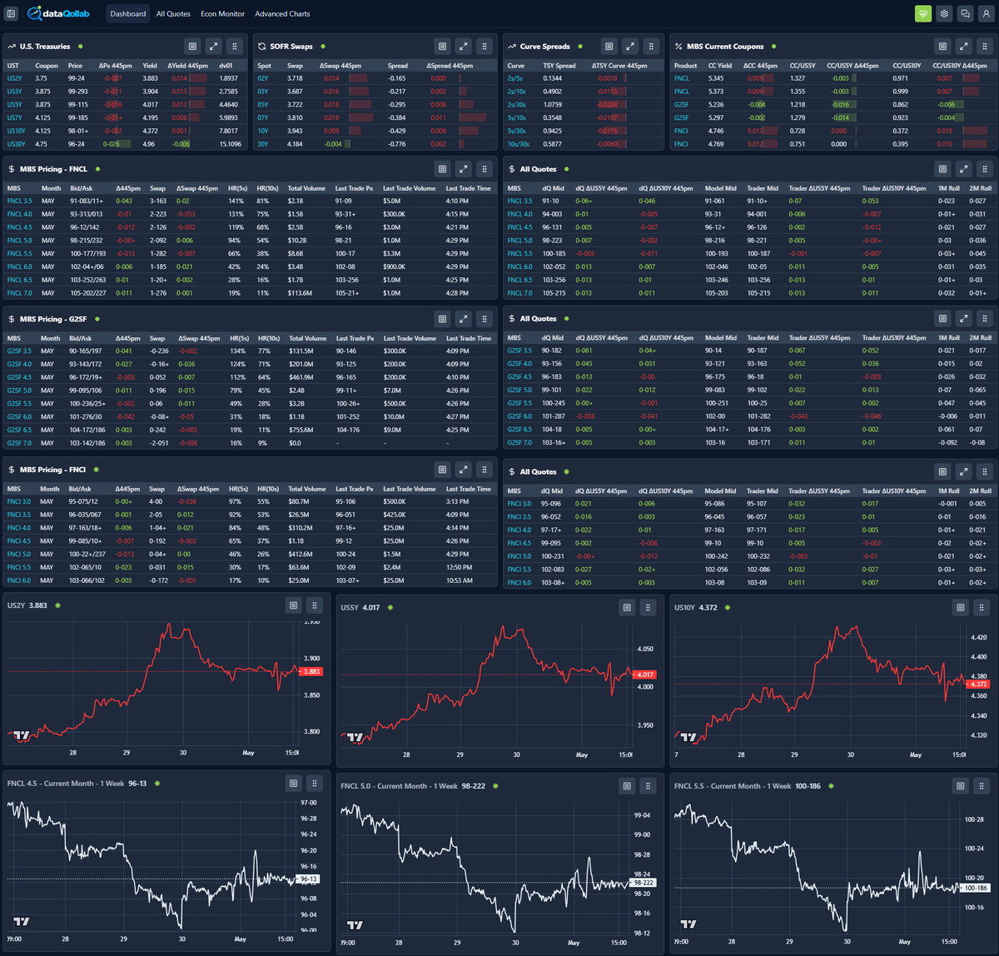Image resolution: width=999 pixels, height=956 pixels.
Task: Click the dv01 column header in U.S. Treasuries
Action: 226,66
